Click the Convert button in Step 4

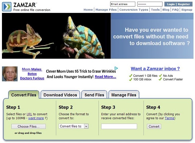(154, 126)
